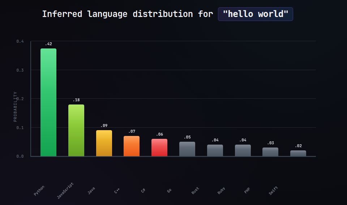The width and height of the screenshot is (347, 205).
Task: Click the yellow Java bar
Action: [104, 143]
